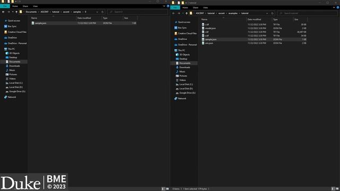Select sample.json name in right tutorial window
This screenshot has height=191, width=340.
(x=211, y=39)
